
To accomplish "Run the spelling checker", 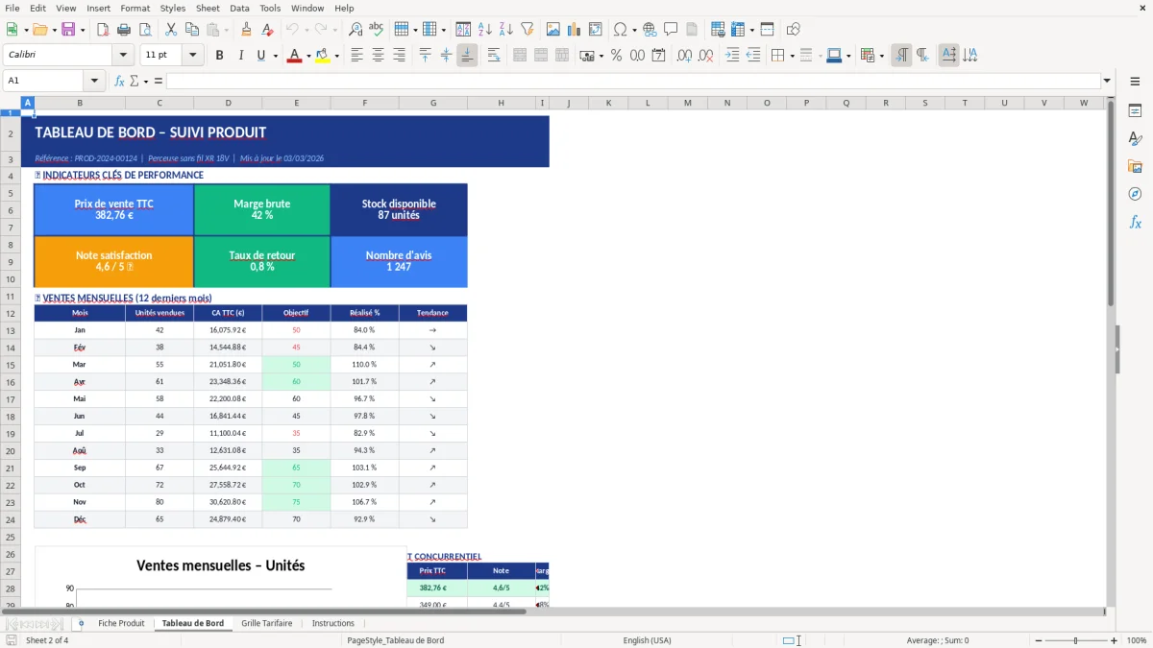I will (x=376, y=29).
